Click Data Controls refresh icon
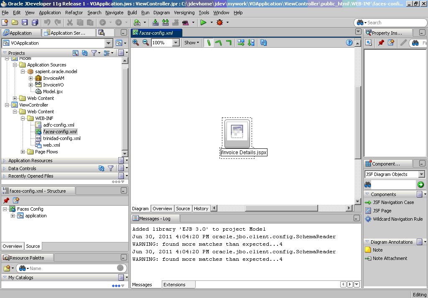428x298 pixels. point(101,168)
